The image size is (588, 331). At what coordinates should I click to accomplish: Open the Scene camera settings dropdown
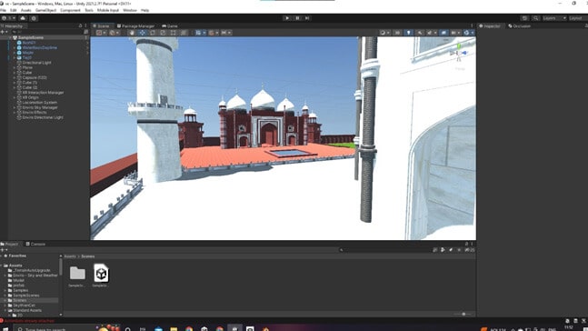pyautogui.click(x=455, y=33)
